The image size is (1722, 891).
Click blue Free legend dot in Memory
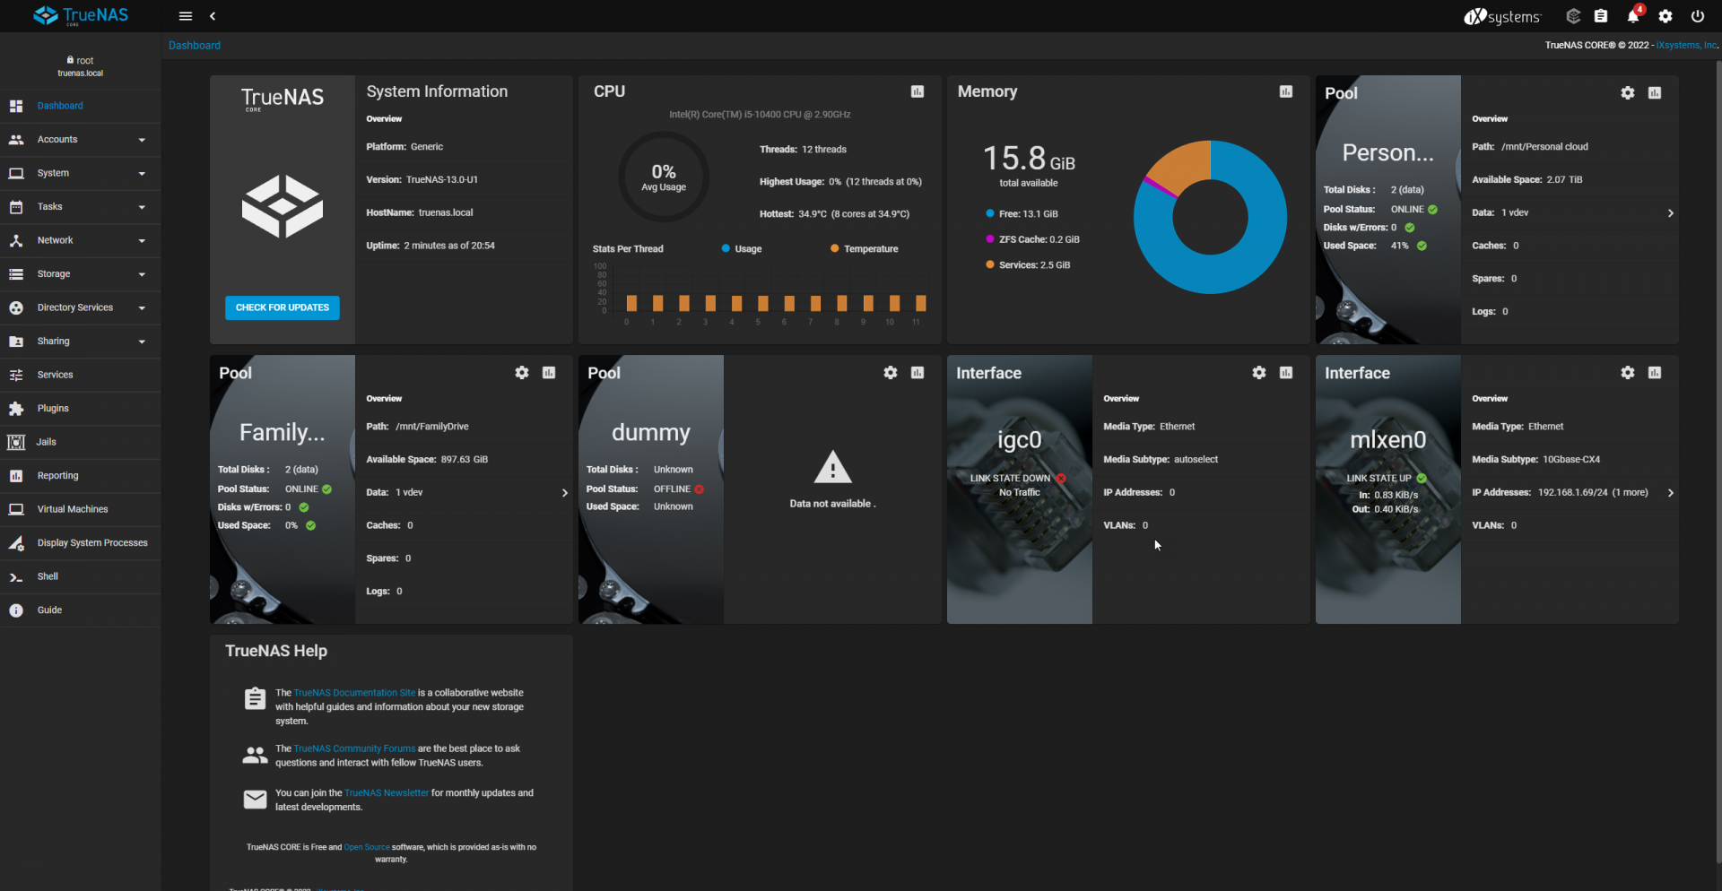click(990, 213)
